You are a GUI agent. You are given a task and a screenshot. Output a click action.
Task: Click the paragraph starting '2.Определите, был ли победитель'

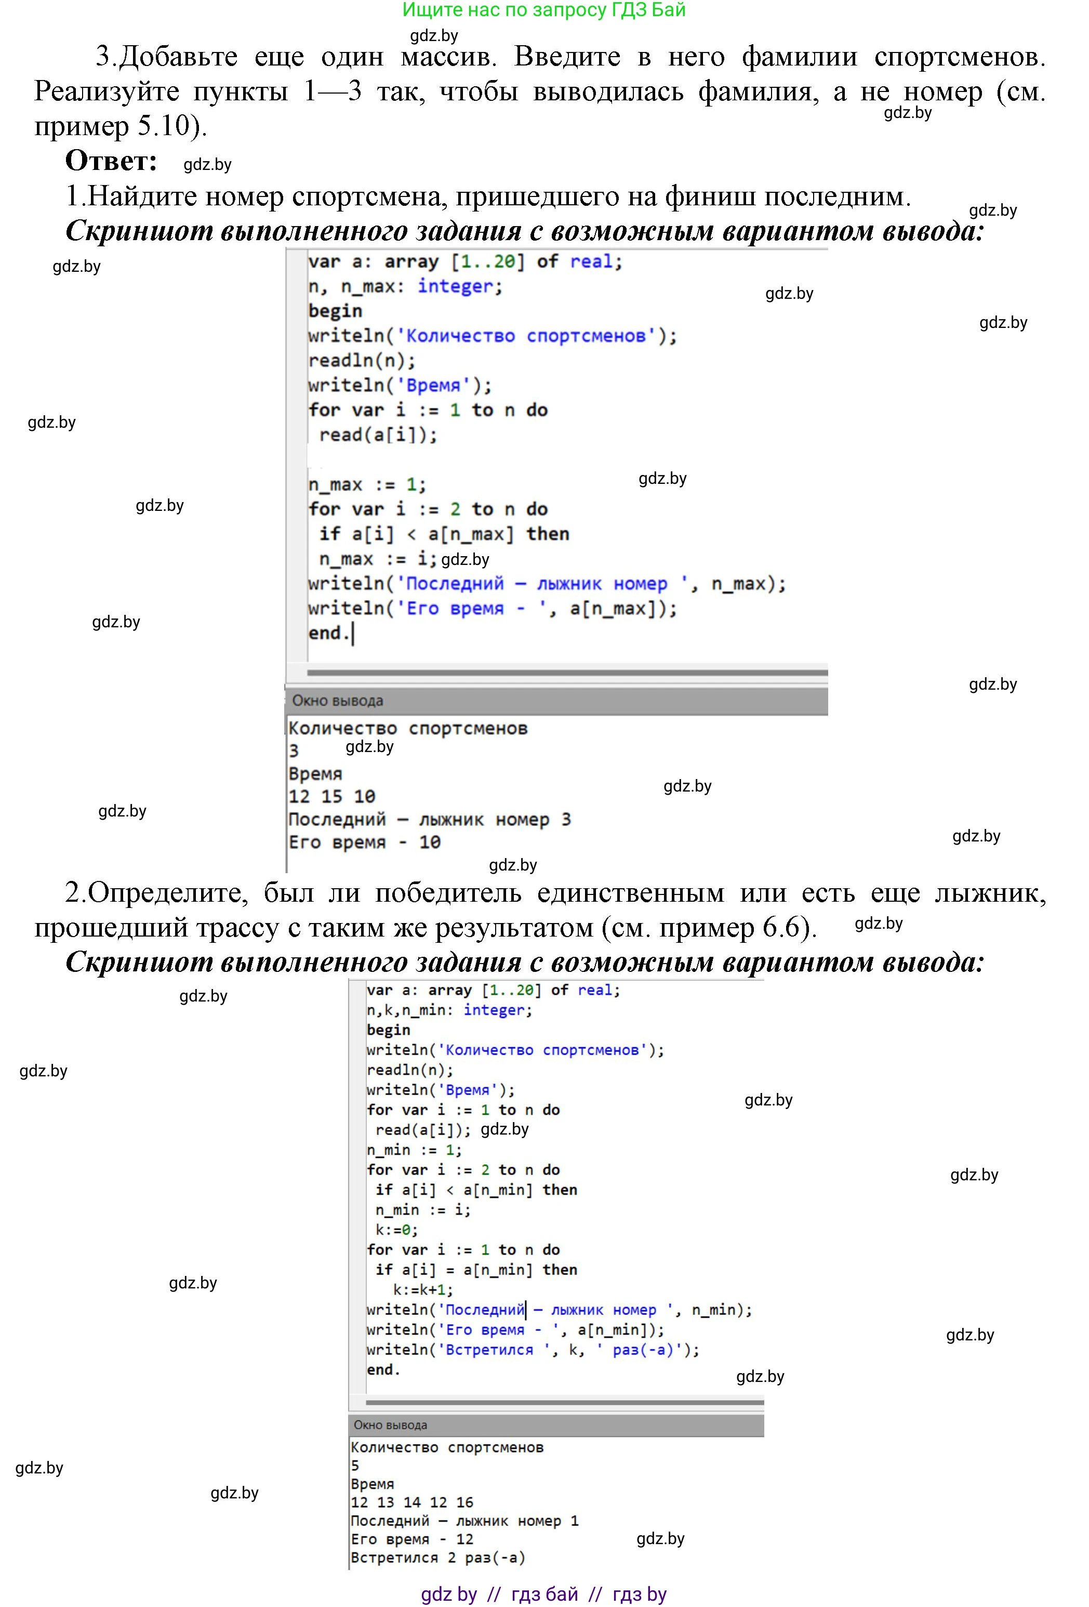pos(540,910)
